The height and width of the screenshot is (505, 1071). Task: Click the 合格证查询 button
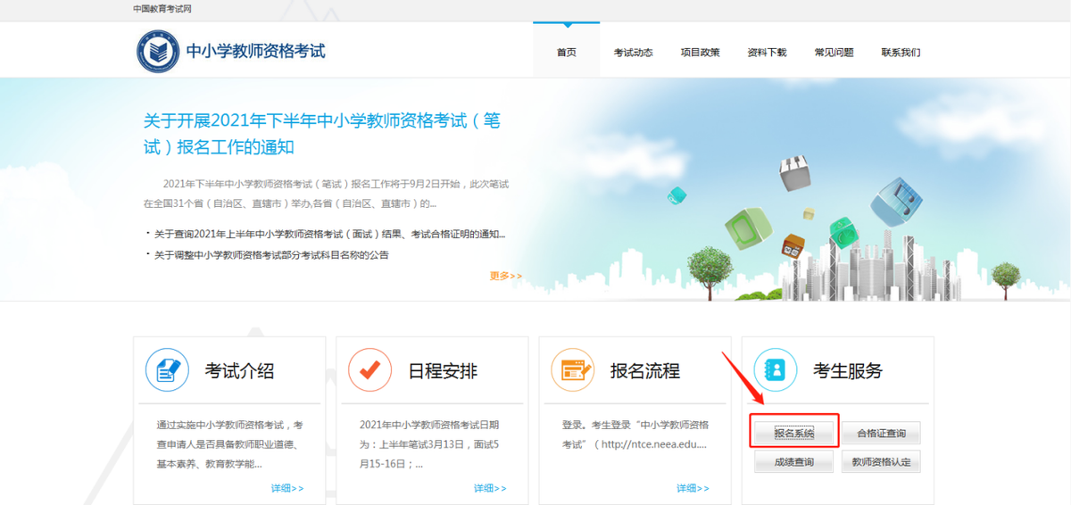881,434
